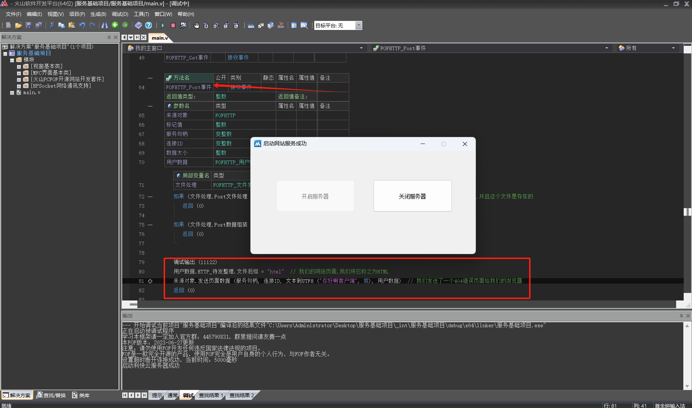This screenshot has height=408, width=692.
Task: Click the step into debug icon
Action: coord(206,25)
